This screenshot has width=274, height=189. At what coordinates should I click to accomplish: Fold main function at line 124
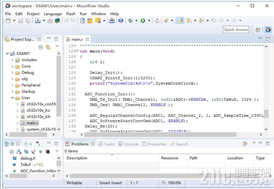pyautogui.click(x=78, y=51)
